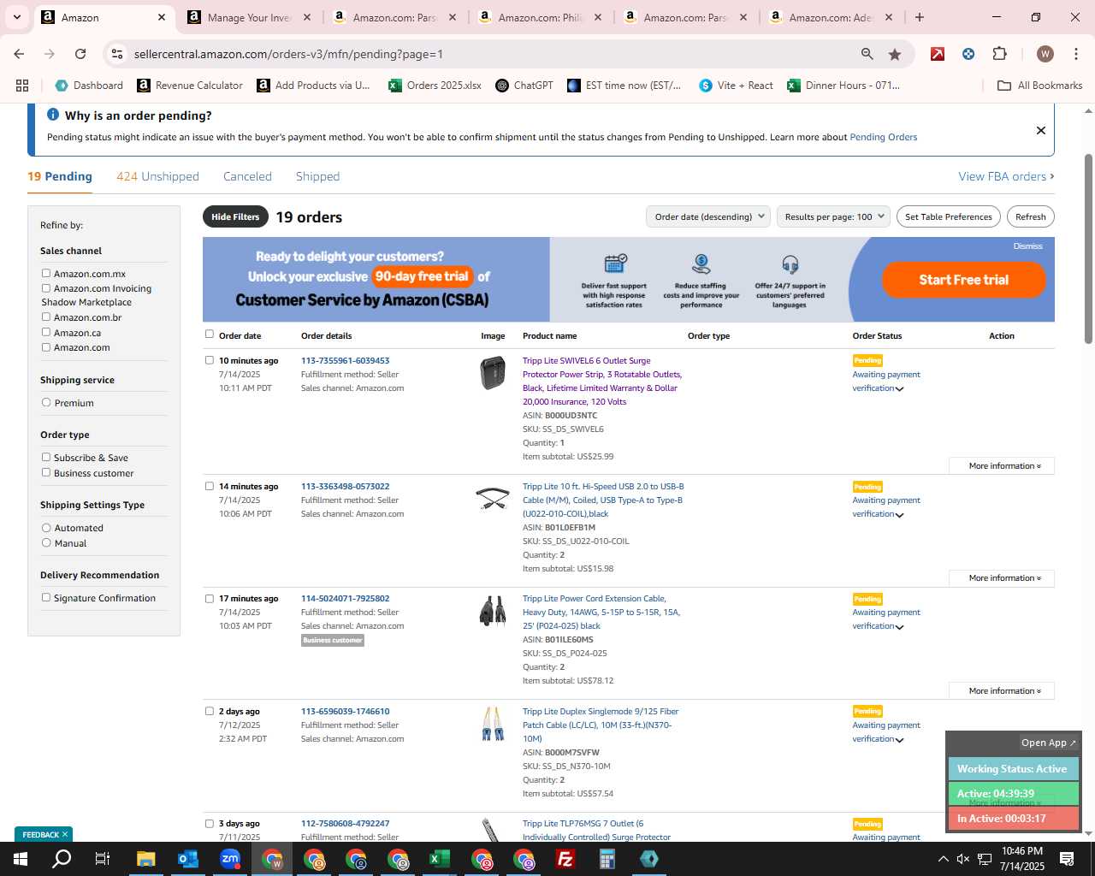Expand status details for order 113-7355961-6039453
The height and width of the screenshot is (876, 1095).
(x=899, y=389)
